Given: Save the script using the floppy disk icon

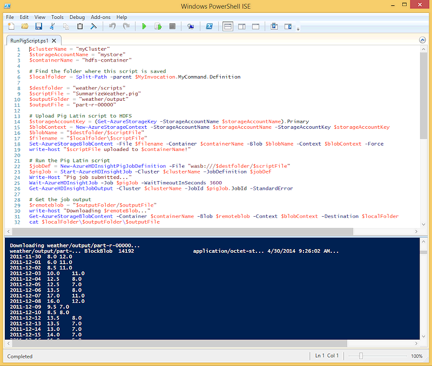Looking at the screenshot, I should [x=38, y=26].
